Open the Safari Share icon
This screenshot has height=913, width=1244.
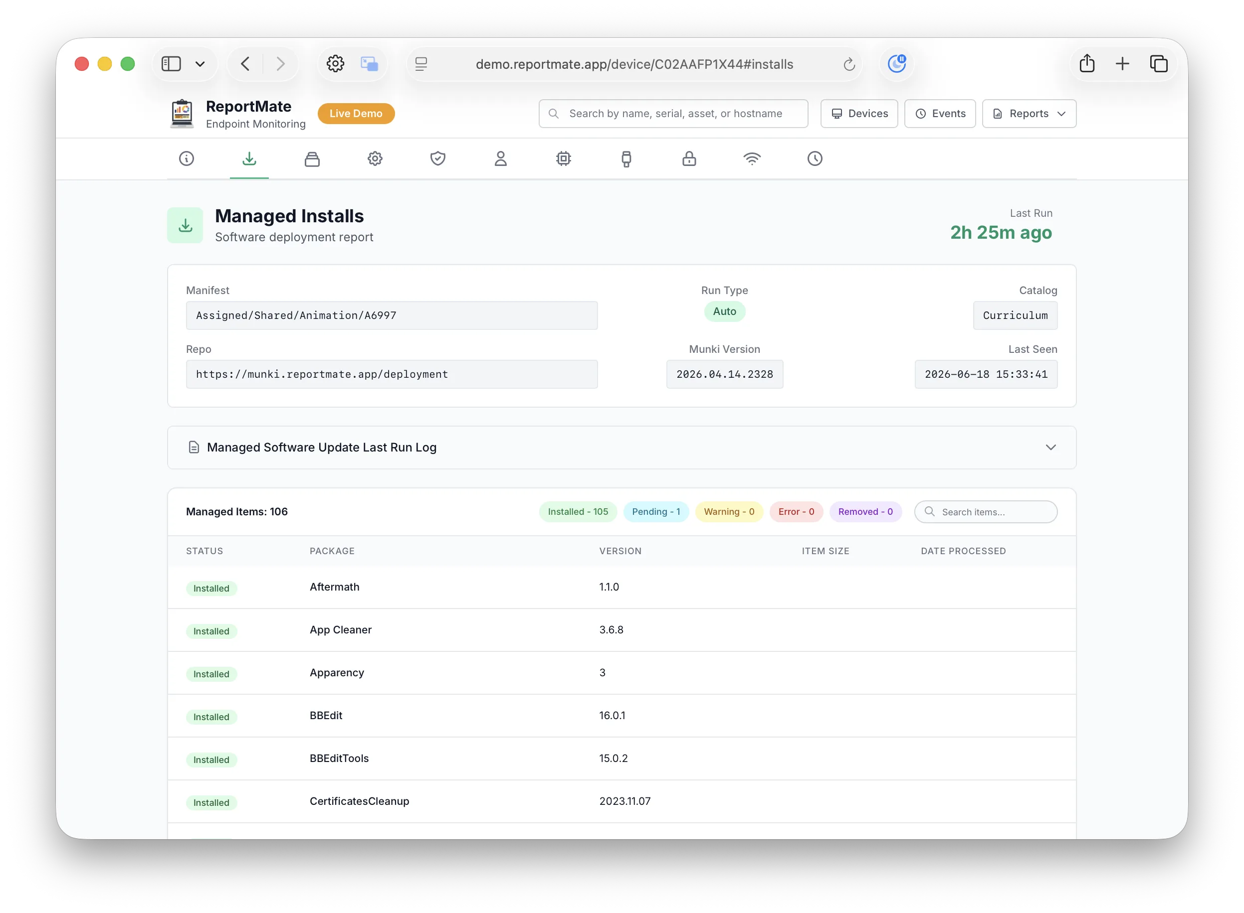(x=1087, y=63)
